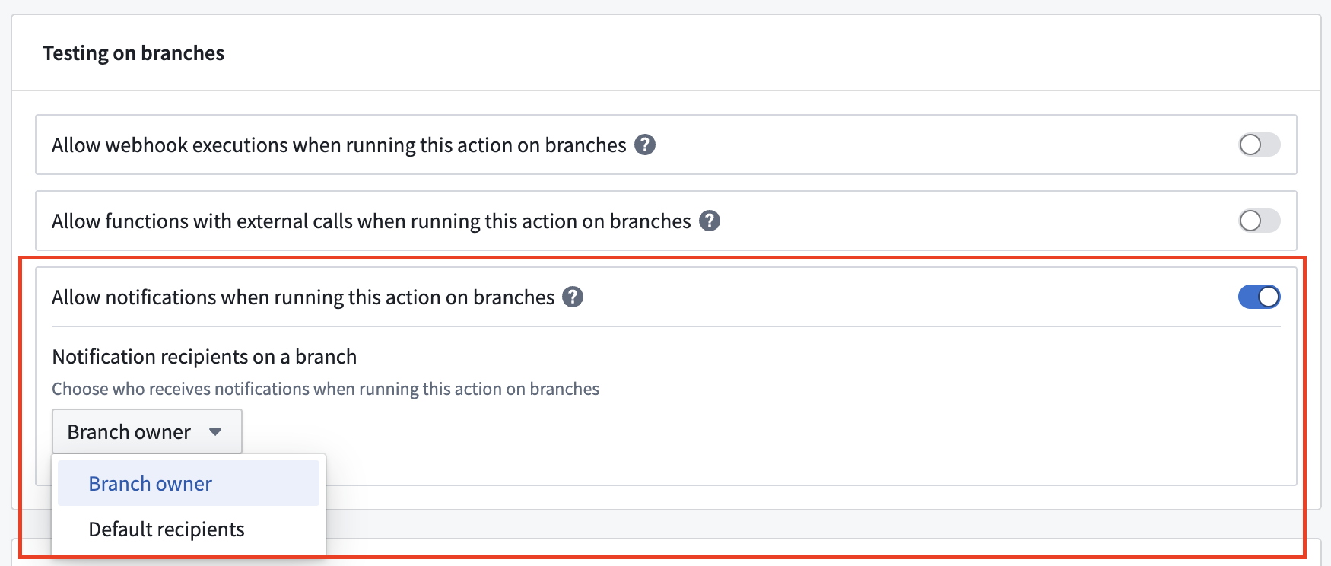
Task: Click the toggle track for webhook executions
Action: click(1259, 145)
